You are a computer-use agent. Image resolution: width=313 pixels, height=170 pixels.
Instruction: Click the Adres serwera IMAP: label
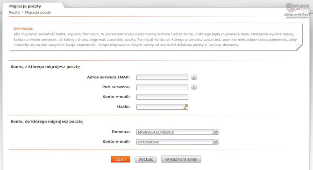108,77
